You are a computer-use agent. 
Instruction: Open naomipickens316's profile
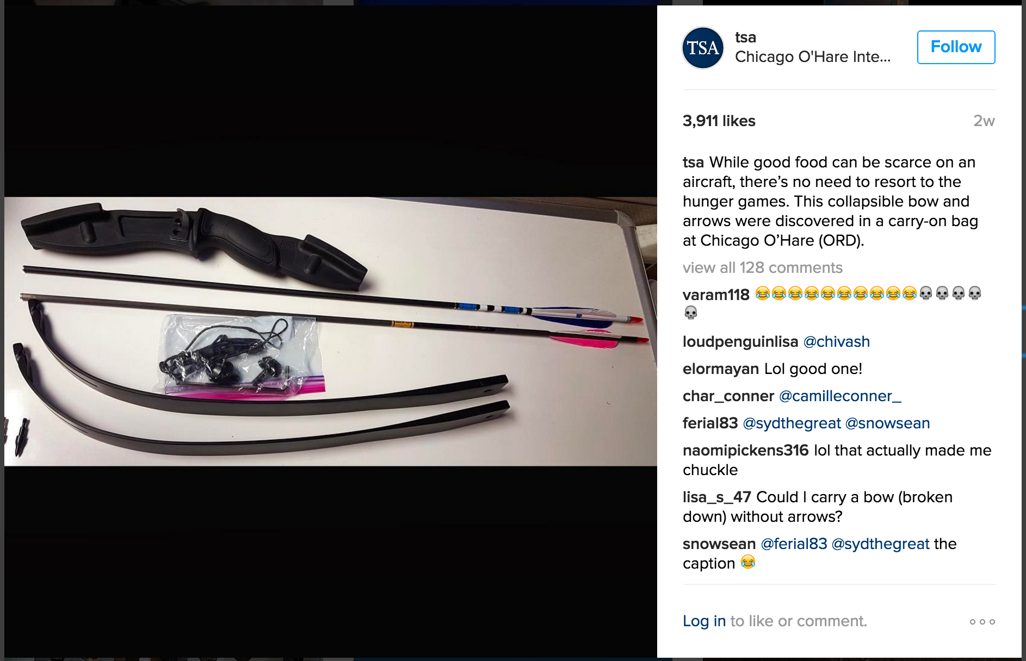point(745,450)
